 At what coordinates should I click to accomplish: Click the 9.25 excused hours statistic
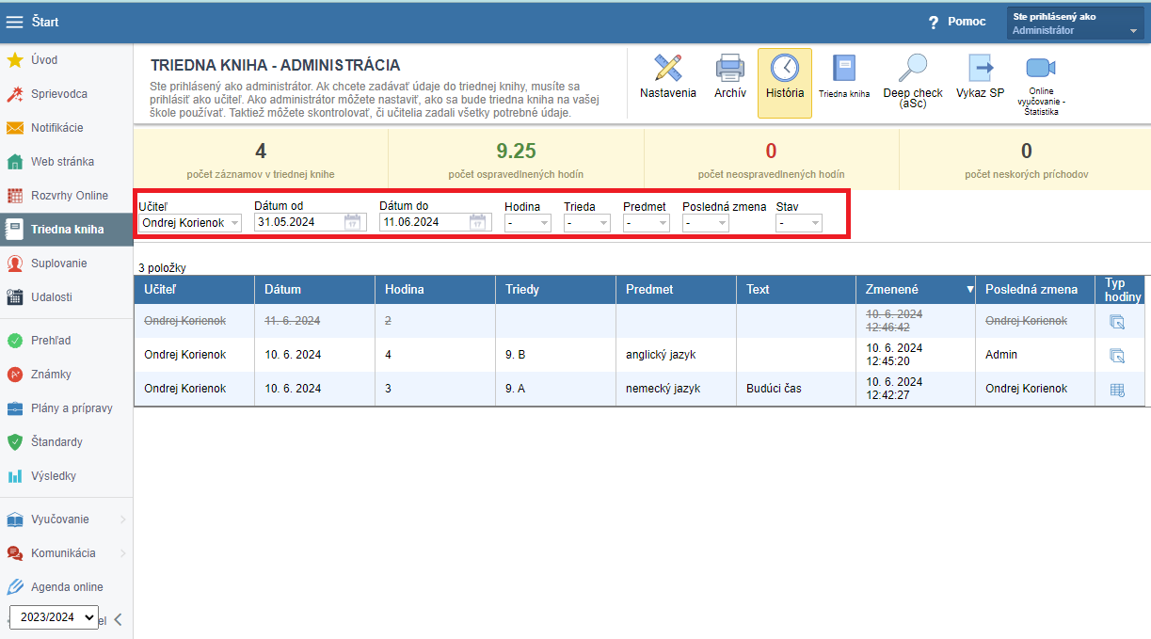(516, 151)
